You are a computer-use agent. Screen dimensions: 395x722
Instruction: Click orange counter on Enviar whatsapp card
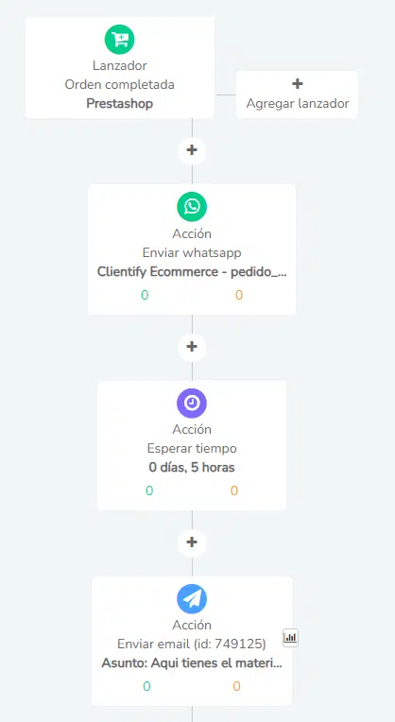tap(239, 295)
